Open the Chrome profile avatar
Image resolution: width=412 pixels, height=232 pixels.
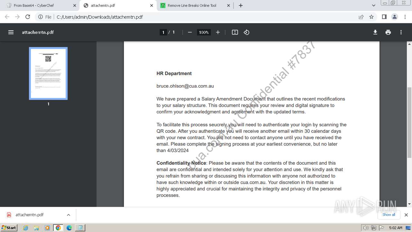click(395, 17)
